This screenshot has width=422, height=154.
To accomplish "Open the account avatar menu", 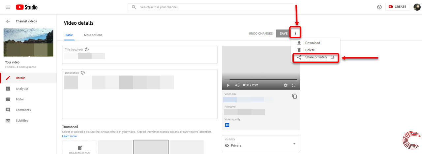I will tap(417, 7).
